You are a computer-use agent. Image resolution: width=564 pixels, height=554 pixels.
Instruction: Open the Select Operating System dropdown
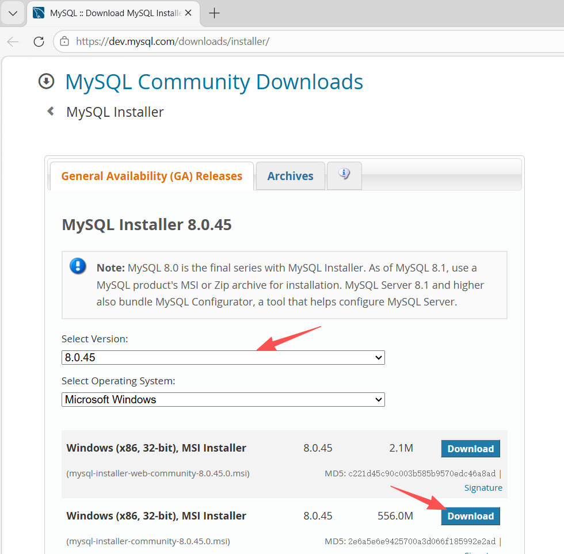coord(223,399)
